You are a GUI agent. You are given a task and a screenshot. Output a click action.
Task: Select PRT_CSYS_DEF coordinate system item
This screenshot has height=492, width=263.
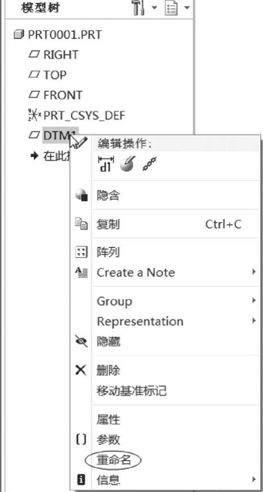(77, 116)
